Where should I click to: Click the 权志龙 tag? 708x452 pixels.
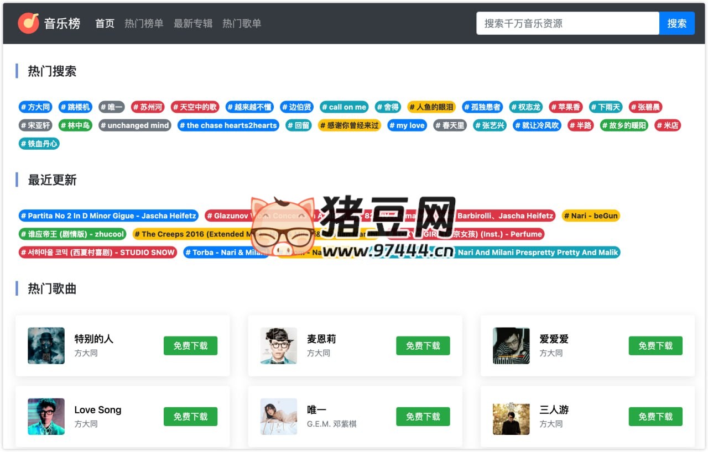click(525, 107)
